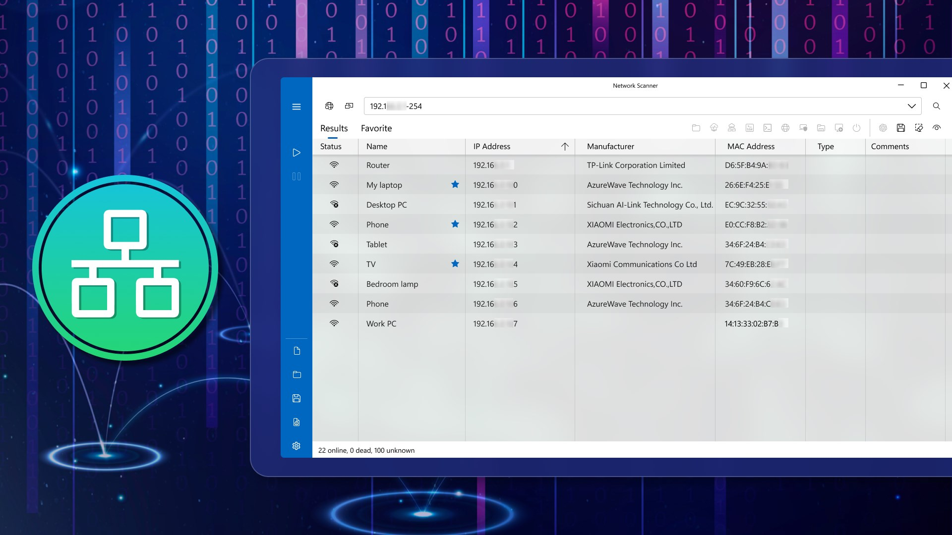Launch the command-line terminal tool
This screenshot has height=535, width=952.
(x=767, y=128)
